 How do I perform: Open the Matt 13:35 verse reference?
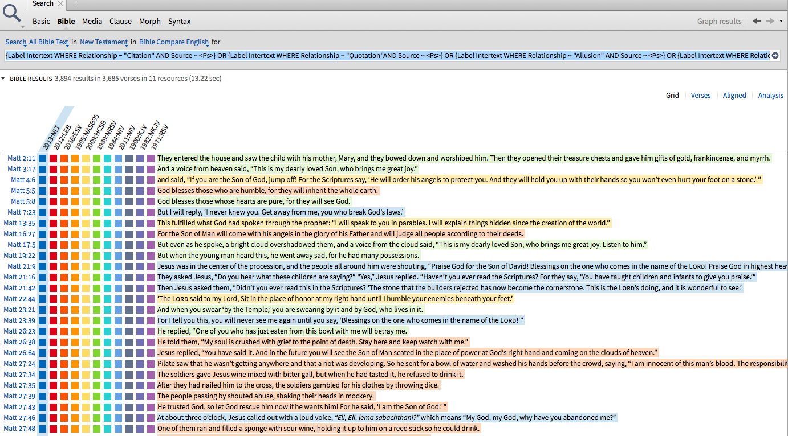(x=20, y=223)
